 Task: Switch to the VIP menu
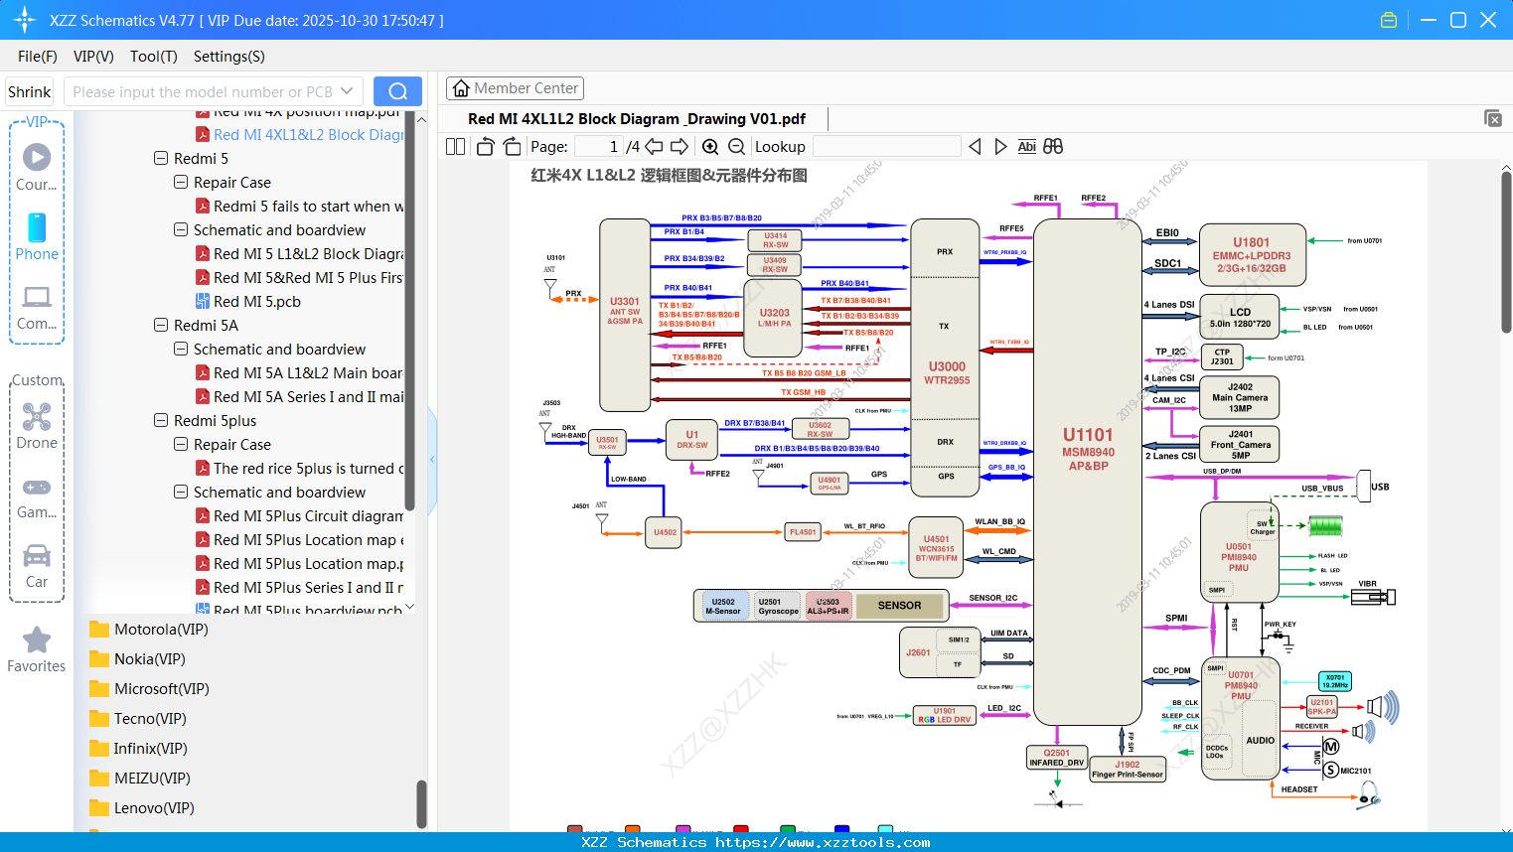click(92, 57)
